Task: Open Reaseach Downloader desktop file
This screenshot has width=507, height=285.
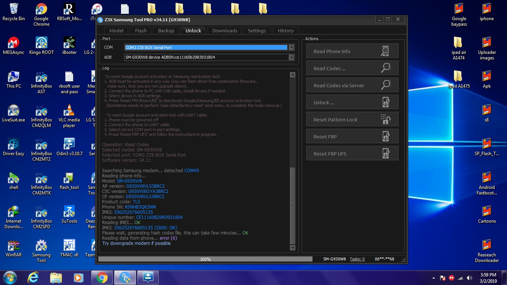Action: pos(487,251)
